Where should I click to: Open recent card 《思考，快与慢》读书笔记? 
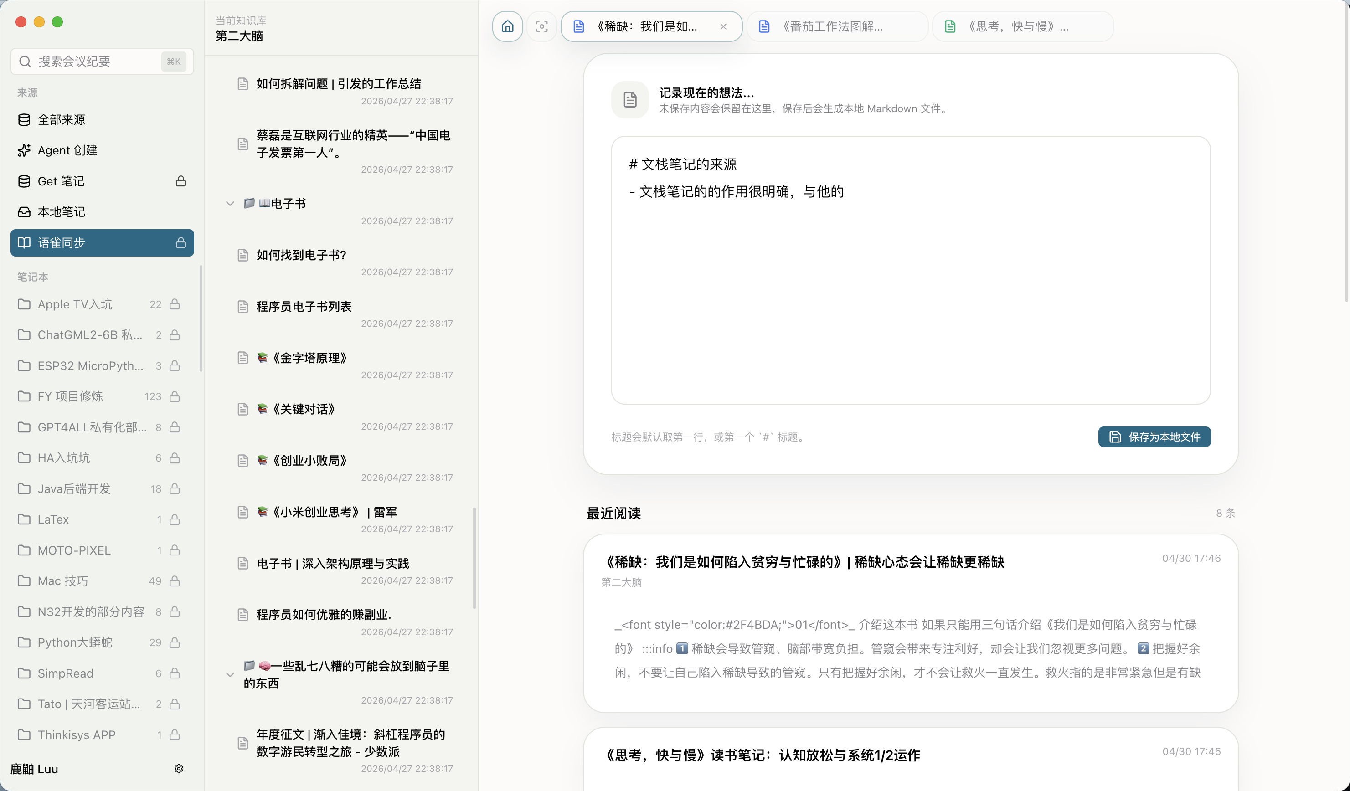[910, 758]
